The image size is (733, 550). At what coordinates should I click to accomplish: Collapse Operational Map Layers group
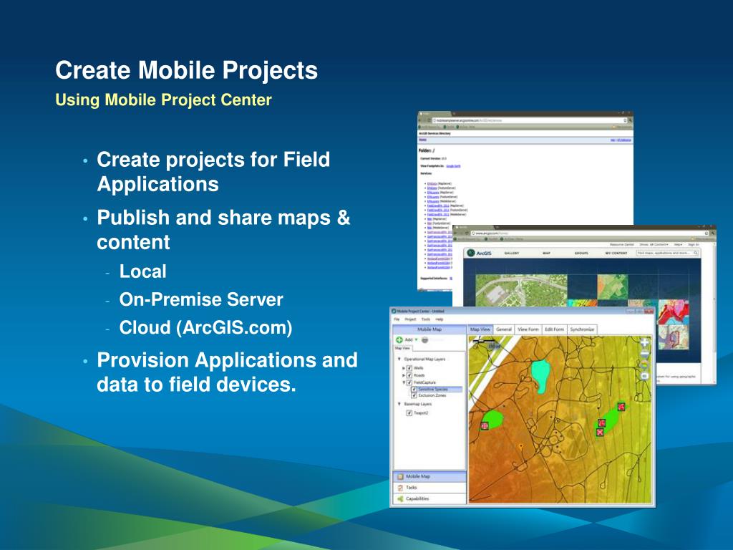(x=399, y=360)
